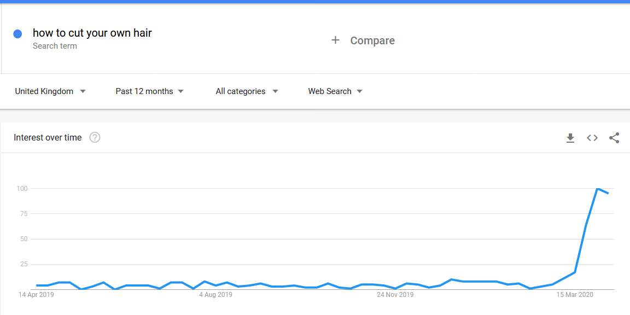Click the 'Interest over time' heading
Screen dimensions: 630x315
pos(48,138)
